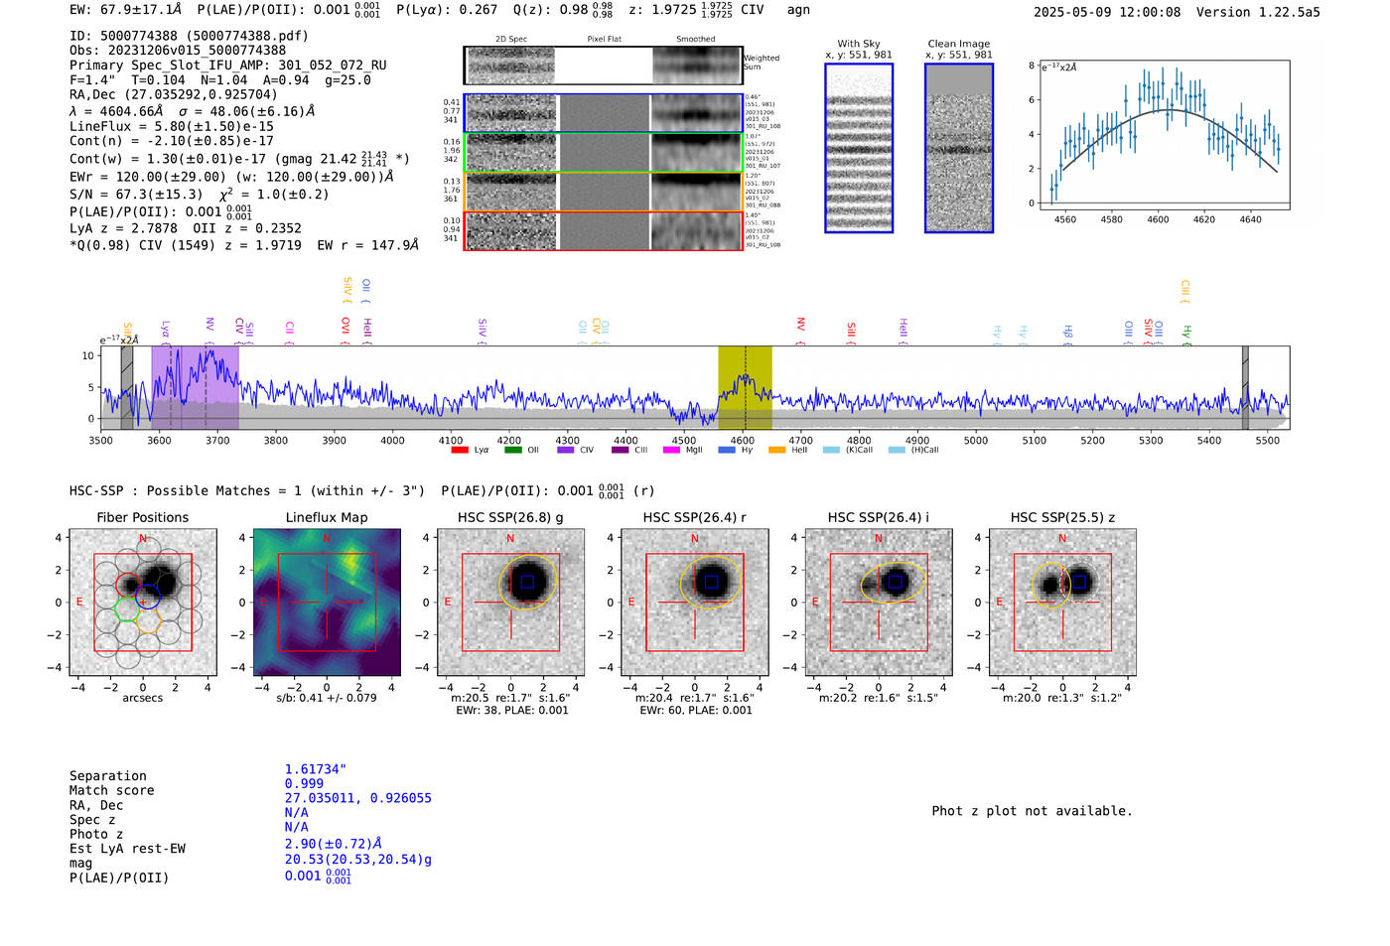Open the With Sky fiber image
1390x946 pixels.
coord(859,148)
